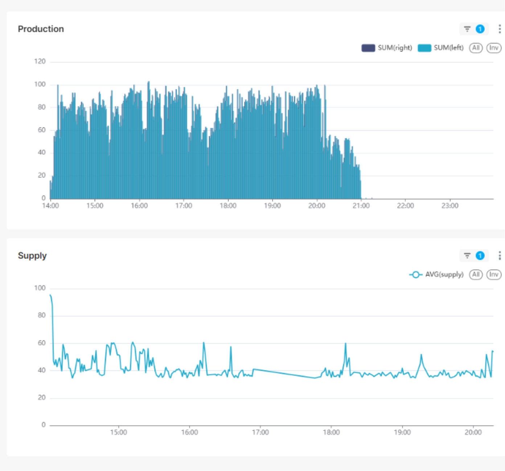Open the Supply chart filter icon
The image size is (505, 471).
467,256
